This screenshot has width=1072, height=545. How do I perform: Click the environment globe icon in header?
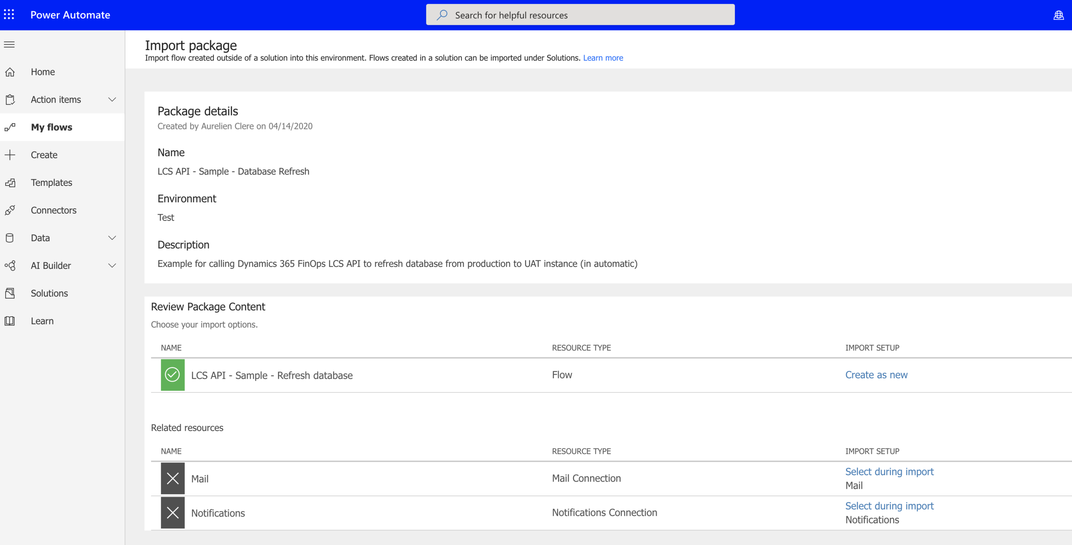(1058, 15)
